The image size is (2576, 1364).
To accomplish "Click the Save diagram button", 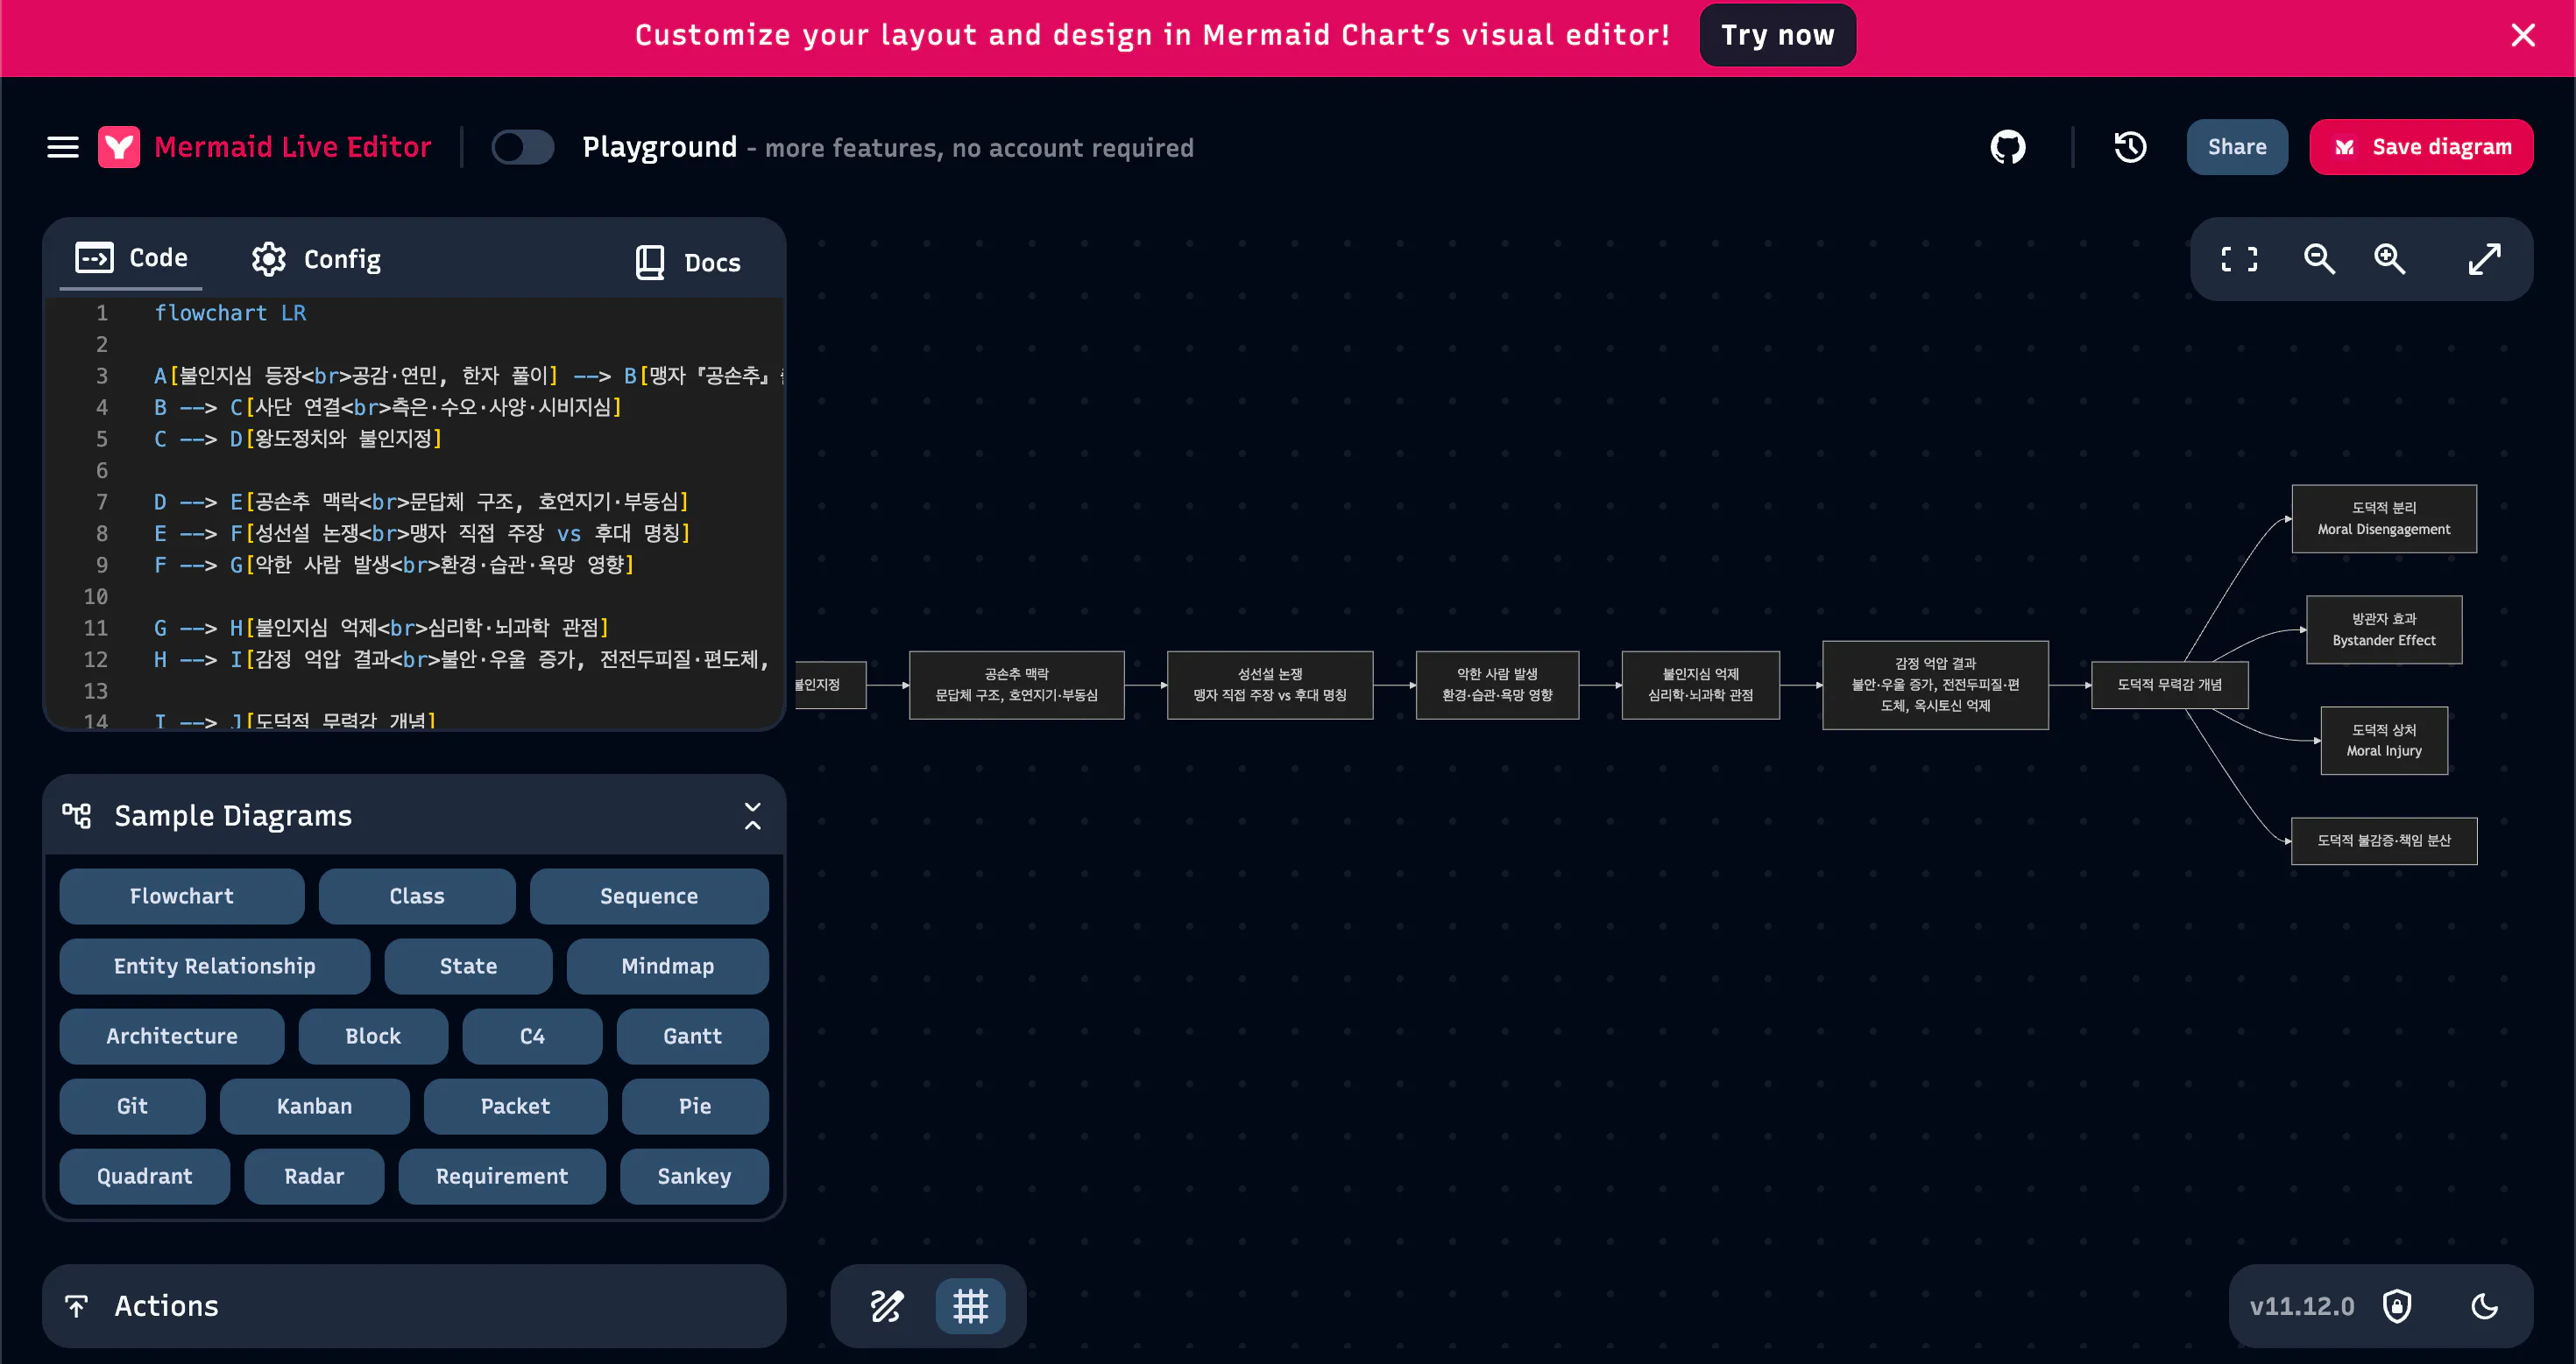I will click(x=2420, y=147).
